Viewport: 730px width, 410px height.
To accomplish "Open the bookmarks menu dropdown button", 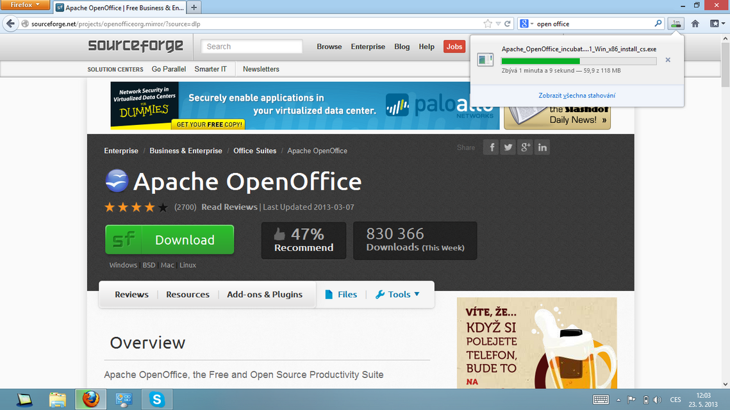I will [715, 24].
